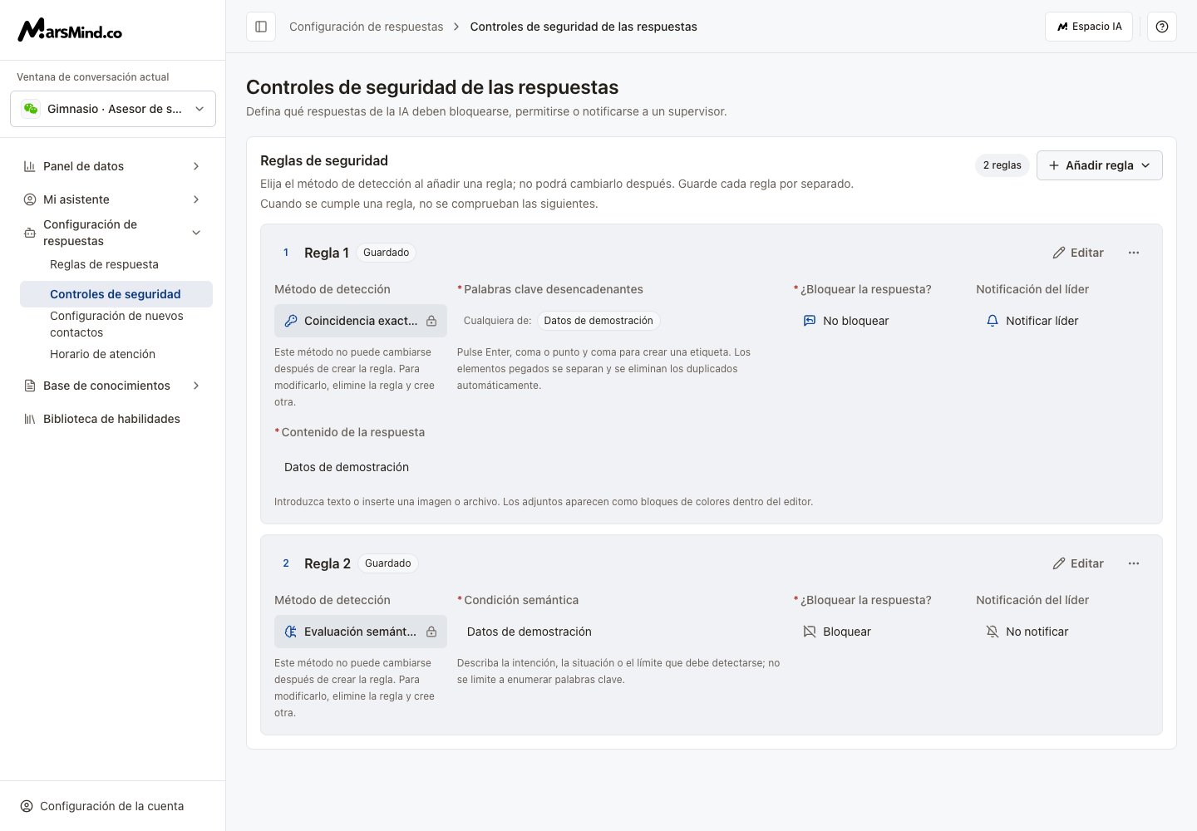Open Horario de atención
This screenshot has width=1197, height=831.
tap(102, 354)
